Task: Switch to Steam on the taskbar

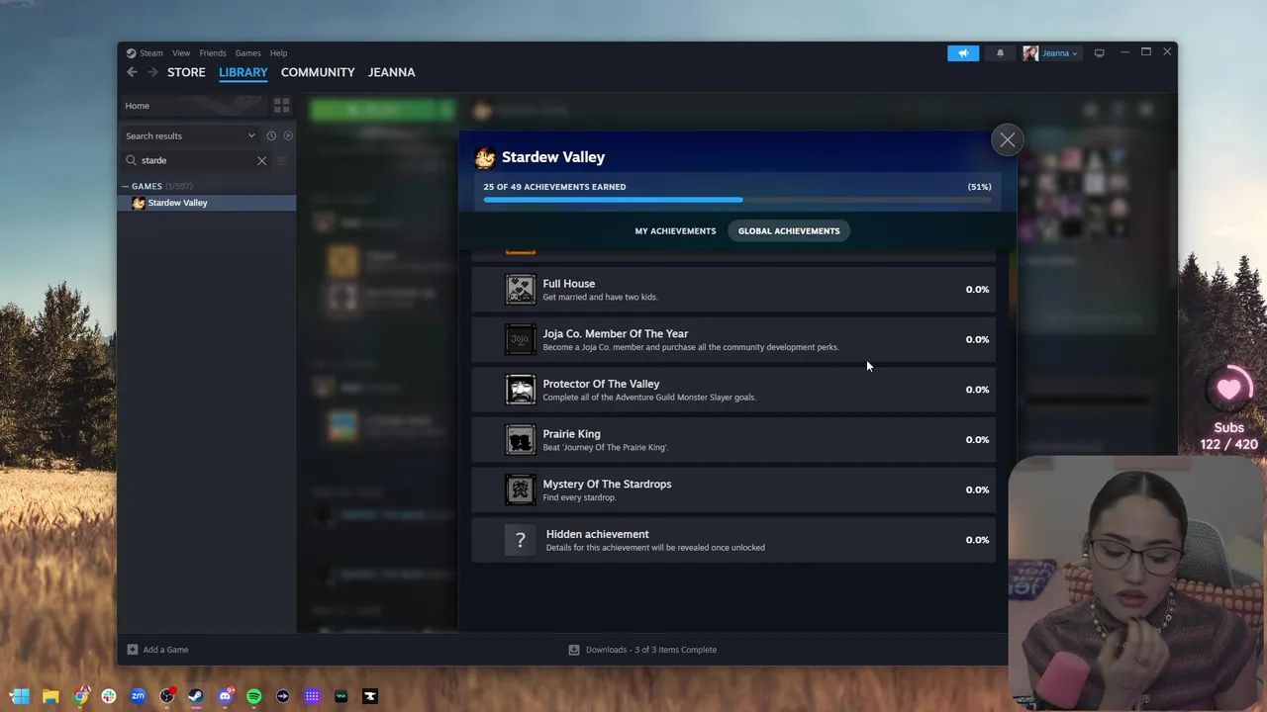Action: pyautogui.click(x=196, y=696)
